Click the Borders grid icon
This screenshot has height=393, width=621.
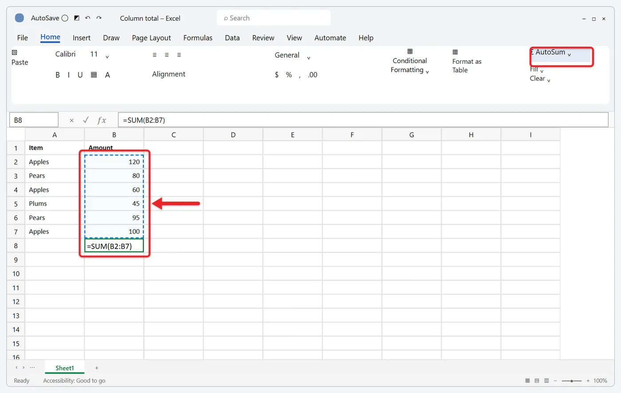(x=94, y=75)
